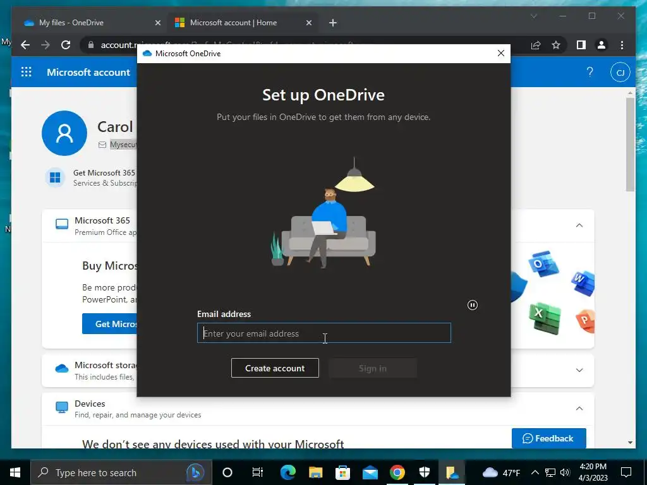This screenshot has height=485, width=647.
Task: Open the notification center
Action: pos(626,472)
